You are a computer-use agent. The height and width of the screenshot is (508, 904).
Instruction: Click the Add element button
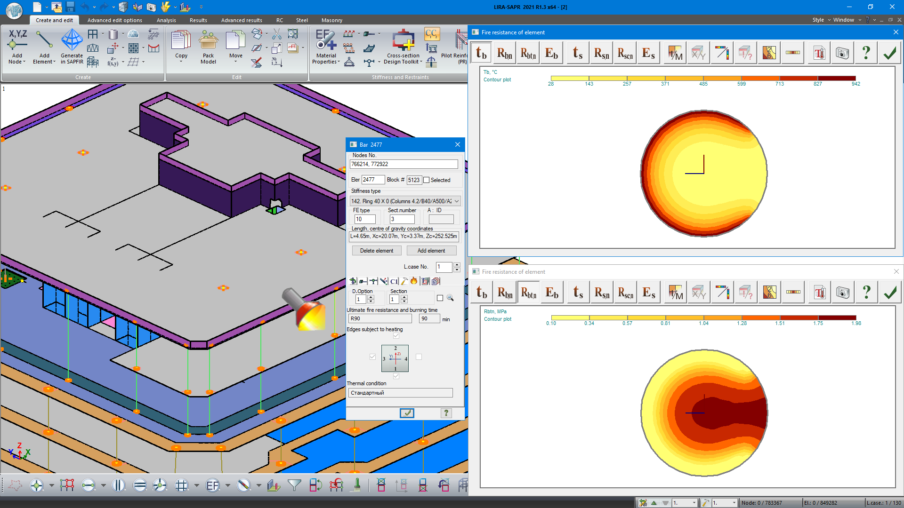point(431,251)
